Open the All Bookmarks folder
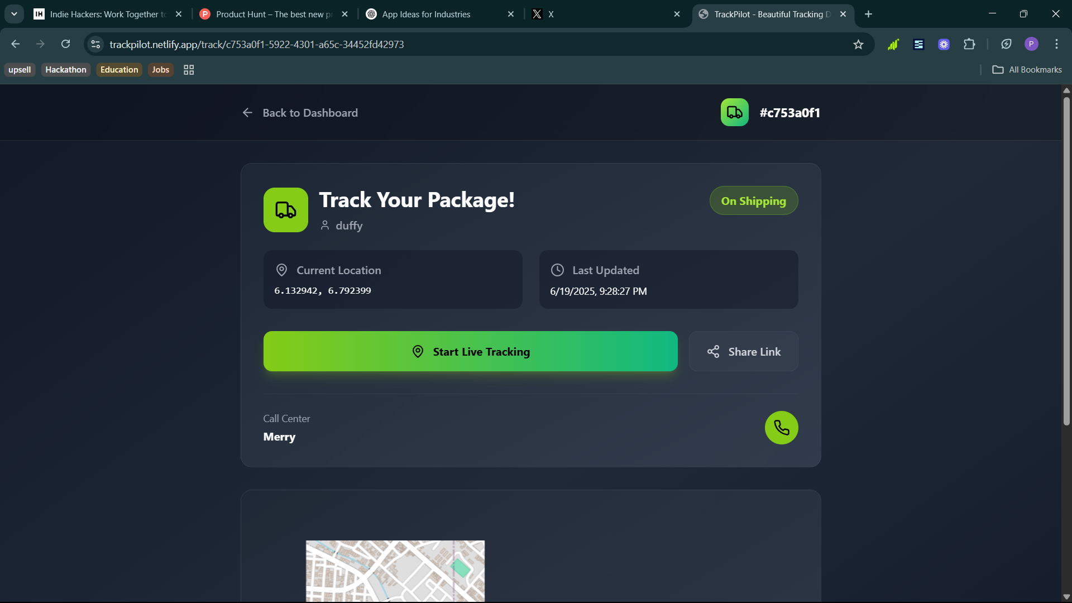The image size is (1072, 603). pos(1027,70)
